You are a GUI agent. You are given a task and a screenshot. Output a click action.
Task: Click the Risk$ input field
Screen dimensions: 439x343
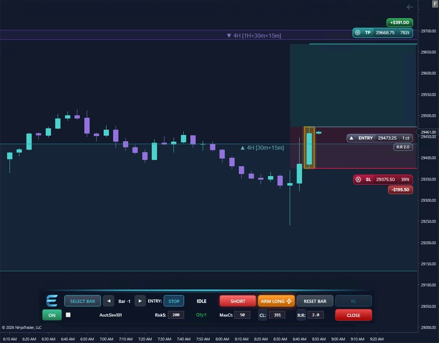[176, 315]
